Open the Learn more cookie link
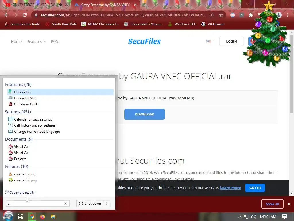Screen dimensions: 294x221 pyautogui.click(x=230, y=188)
